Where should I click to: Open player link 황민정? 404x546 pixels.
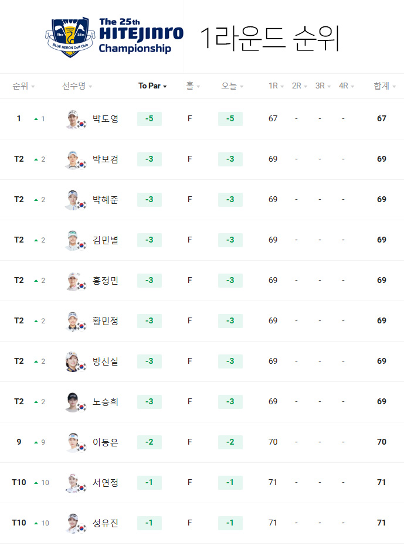(x=106, y=320)
